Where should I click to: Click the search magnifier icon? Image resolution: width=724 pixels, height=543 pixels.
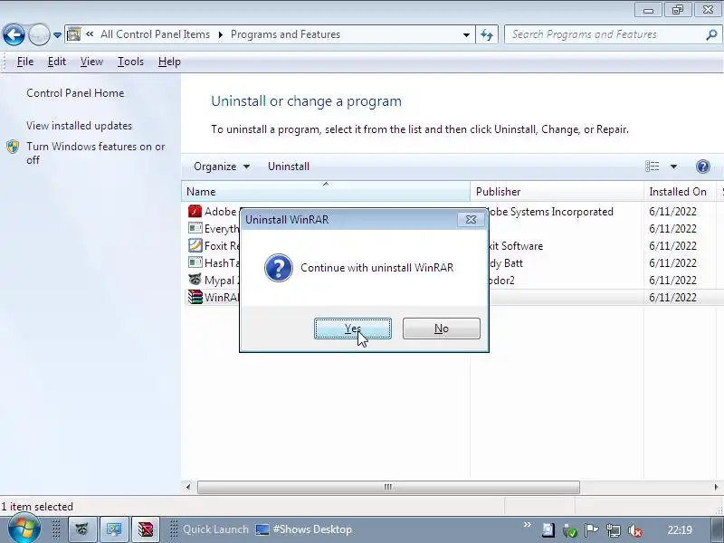711,34
